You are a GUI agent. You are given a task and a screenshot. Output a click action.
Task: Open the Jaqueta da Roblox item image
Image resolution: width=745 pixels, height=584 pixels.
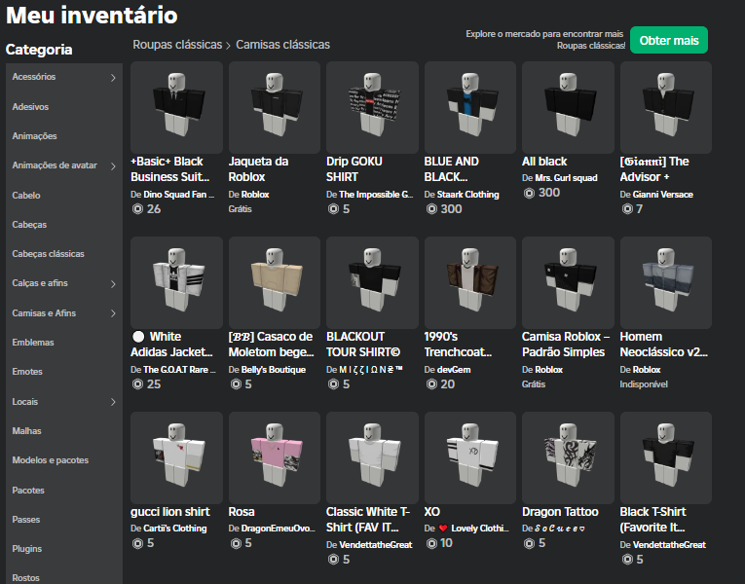(275, 107)
